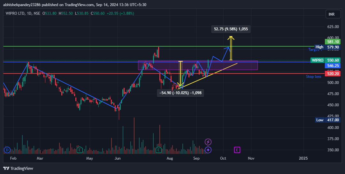
Task: Click the change value +20.55 (+3.88%)
Action: tap(120, 13)
